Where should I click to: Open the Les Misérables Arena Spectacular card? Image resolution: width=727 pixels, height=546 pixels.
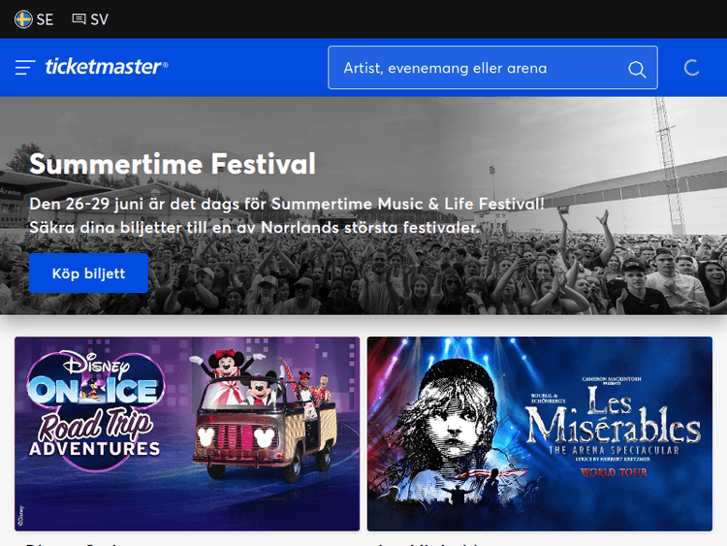pyautogui.click(x=540, y=434)
